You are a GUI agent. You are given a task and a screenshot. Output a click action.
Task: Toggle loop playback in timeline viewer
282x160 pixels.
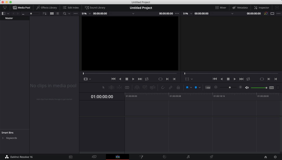pyautogui.click(x=248, y=79)
